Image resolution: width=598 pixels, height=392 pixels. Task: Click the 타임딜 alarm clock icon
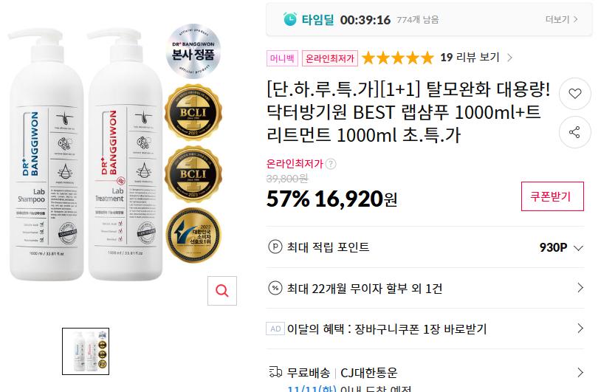290,19
